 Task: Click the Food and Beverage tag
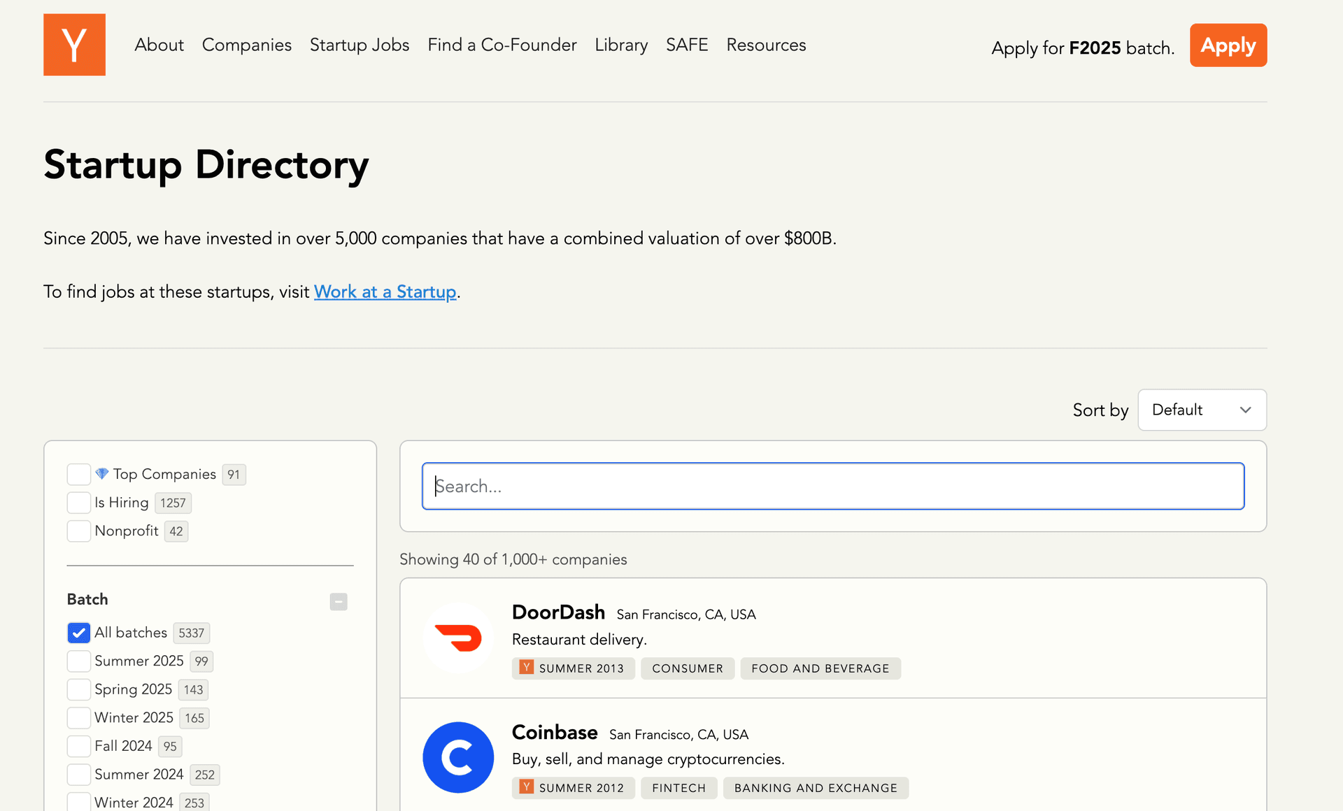click(820, 668)
